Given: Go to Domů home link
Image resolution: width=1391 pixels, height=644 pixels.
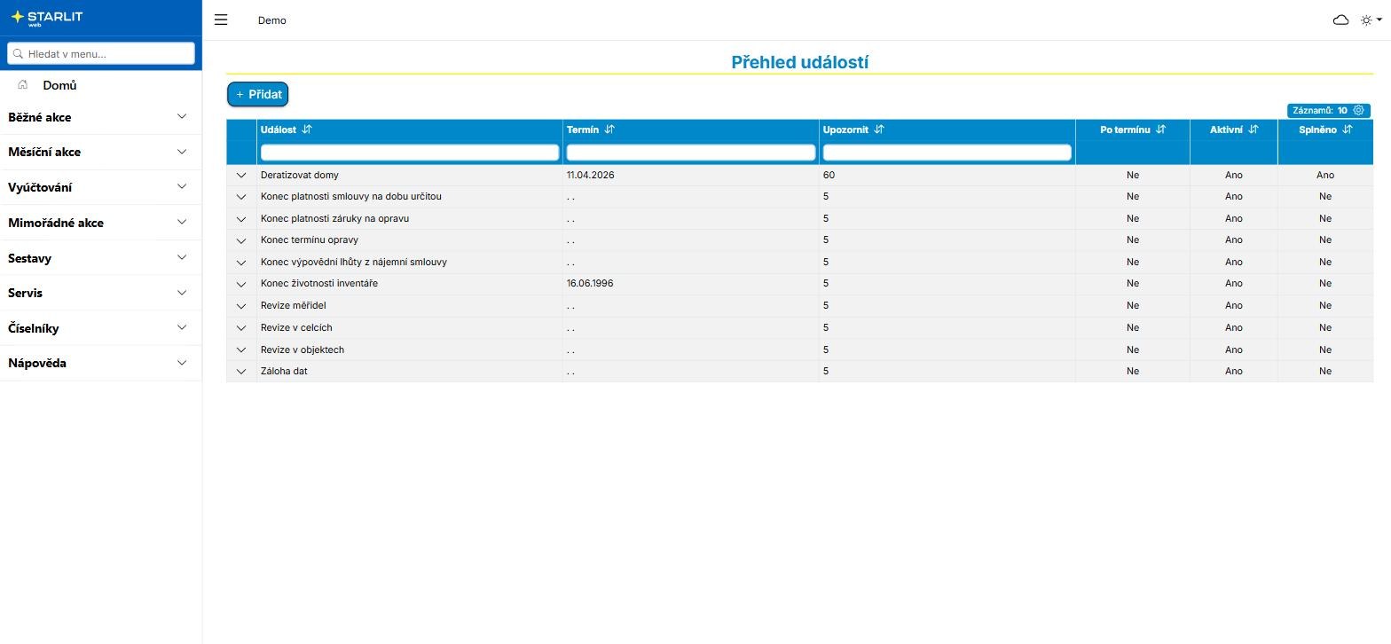Looking at the screenshot, I should coord(59,85).
